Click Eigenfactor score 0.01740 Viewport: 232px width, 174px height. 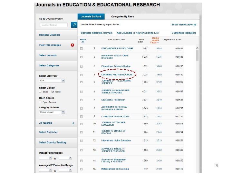point(179,117)
